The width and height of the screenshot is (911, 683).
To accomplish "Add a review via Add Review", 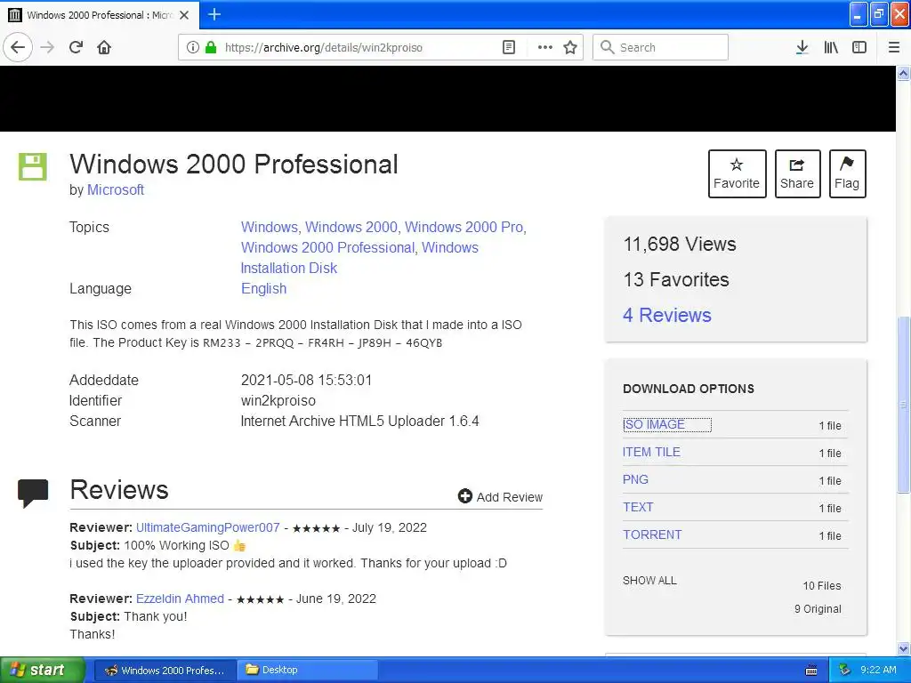I will (500, 496).
